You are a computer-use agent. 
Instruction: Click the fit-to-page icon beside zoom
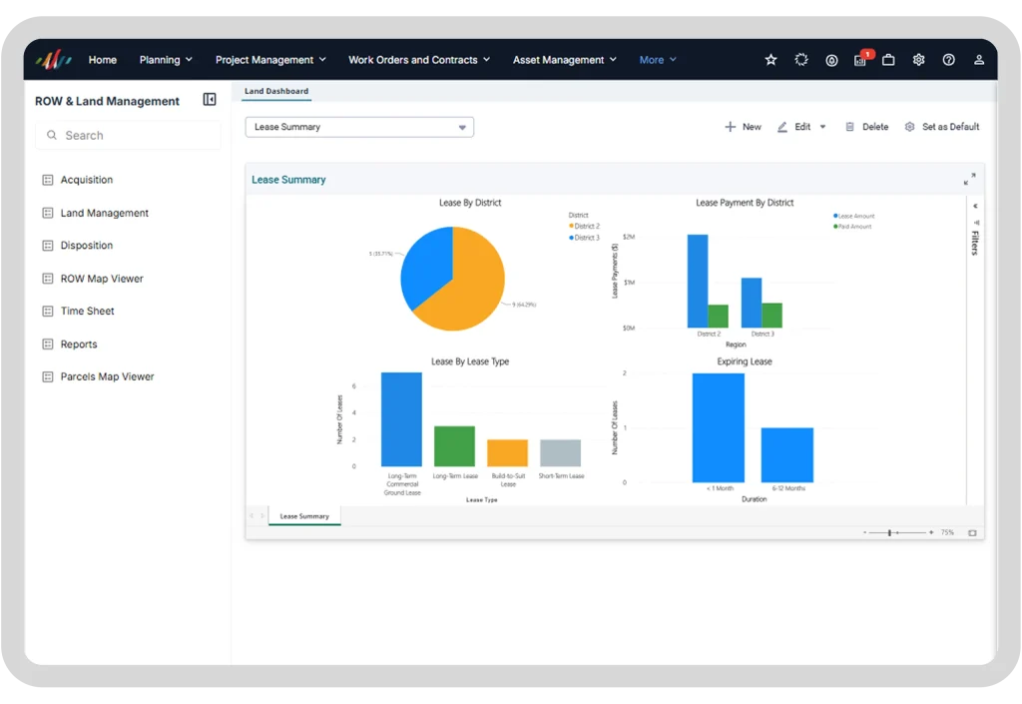pos(972,532)
